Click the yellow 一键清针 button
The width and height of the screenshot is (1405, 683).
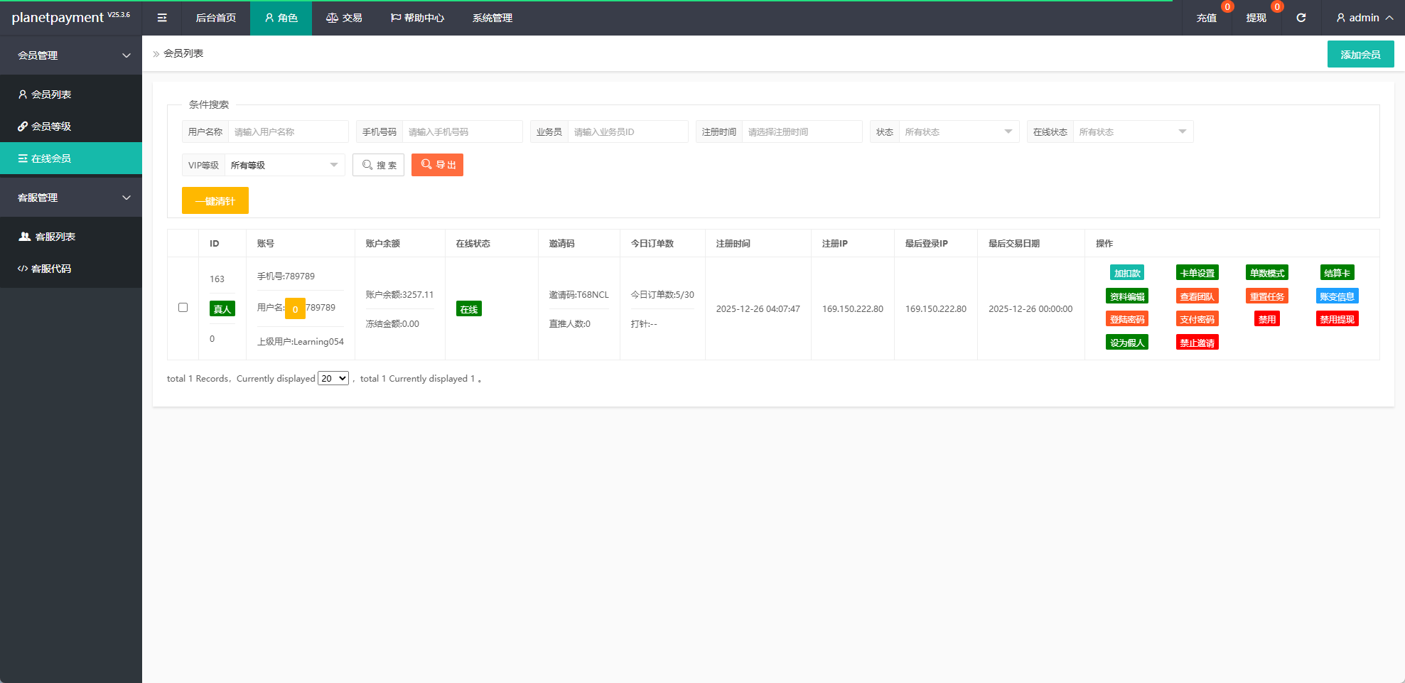click(215, 200)
